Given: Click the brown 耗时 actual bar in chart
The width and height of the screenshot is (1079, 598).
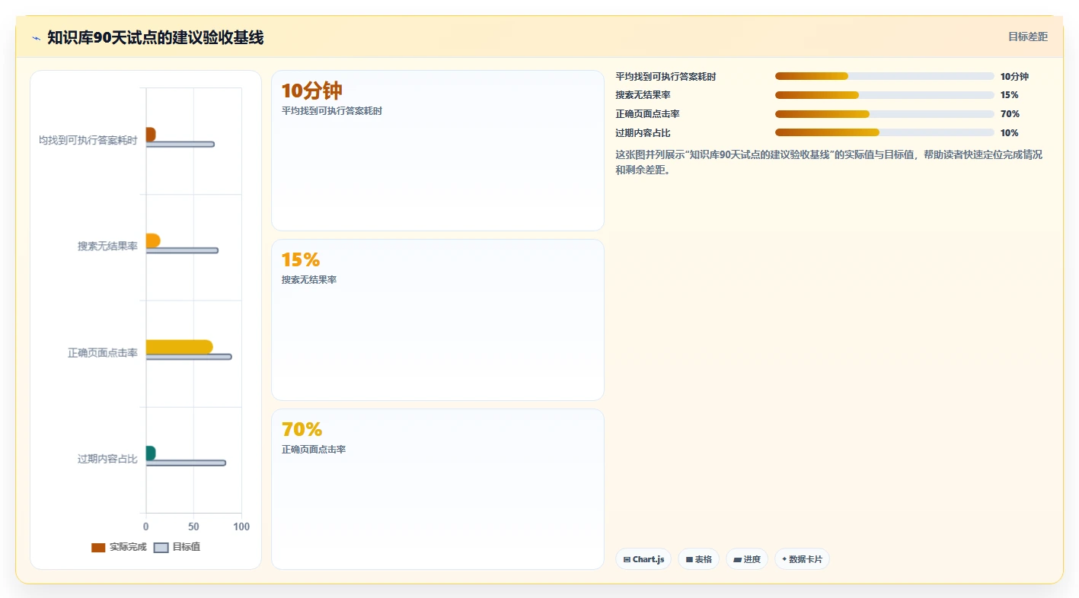Looking at the screenshot, I should coord(151,134).
